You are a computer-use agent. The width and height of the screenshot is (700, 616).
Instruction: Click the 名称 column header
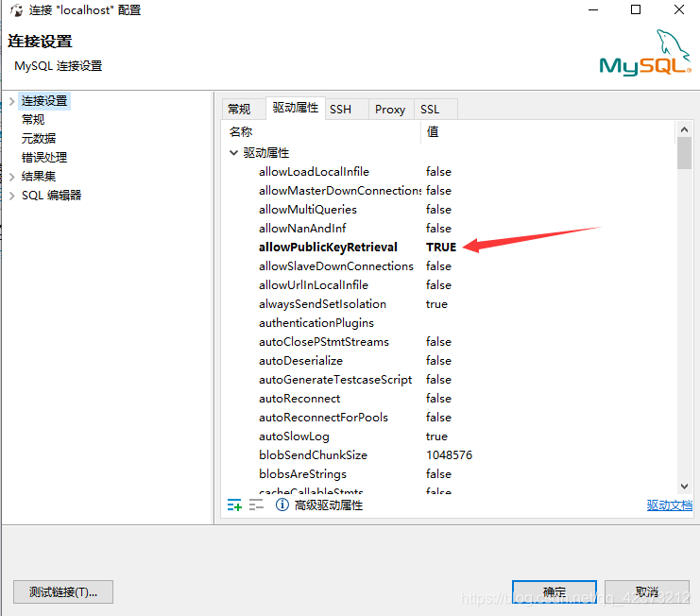point(241,131)
